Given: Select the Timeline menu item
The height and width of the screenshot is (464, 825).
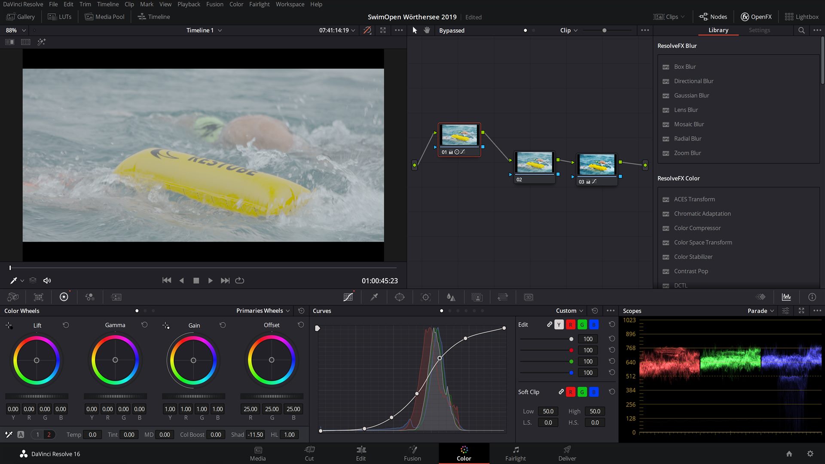Looking at the screenshot, I should 108,4.
